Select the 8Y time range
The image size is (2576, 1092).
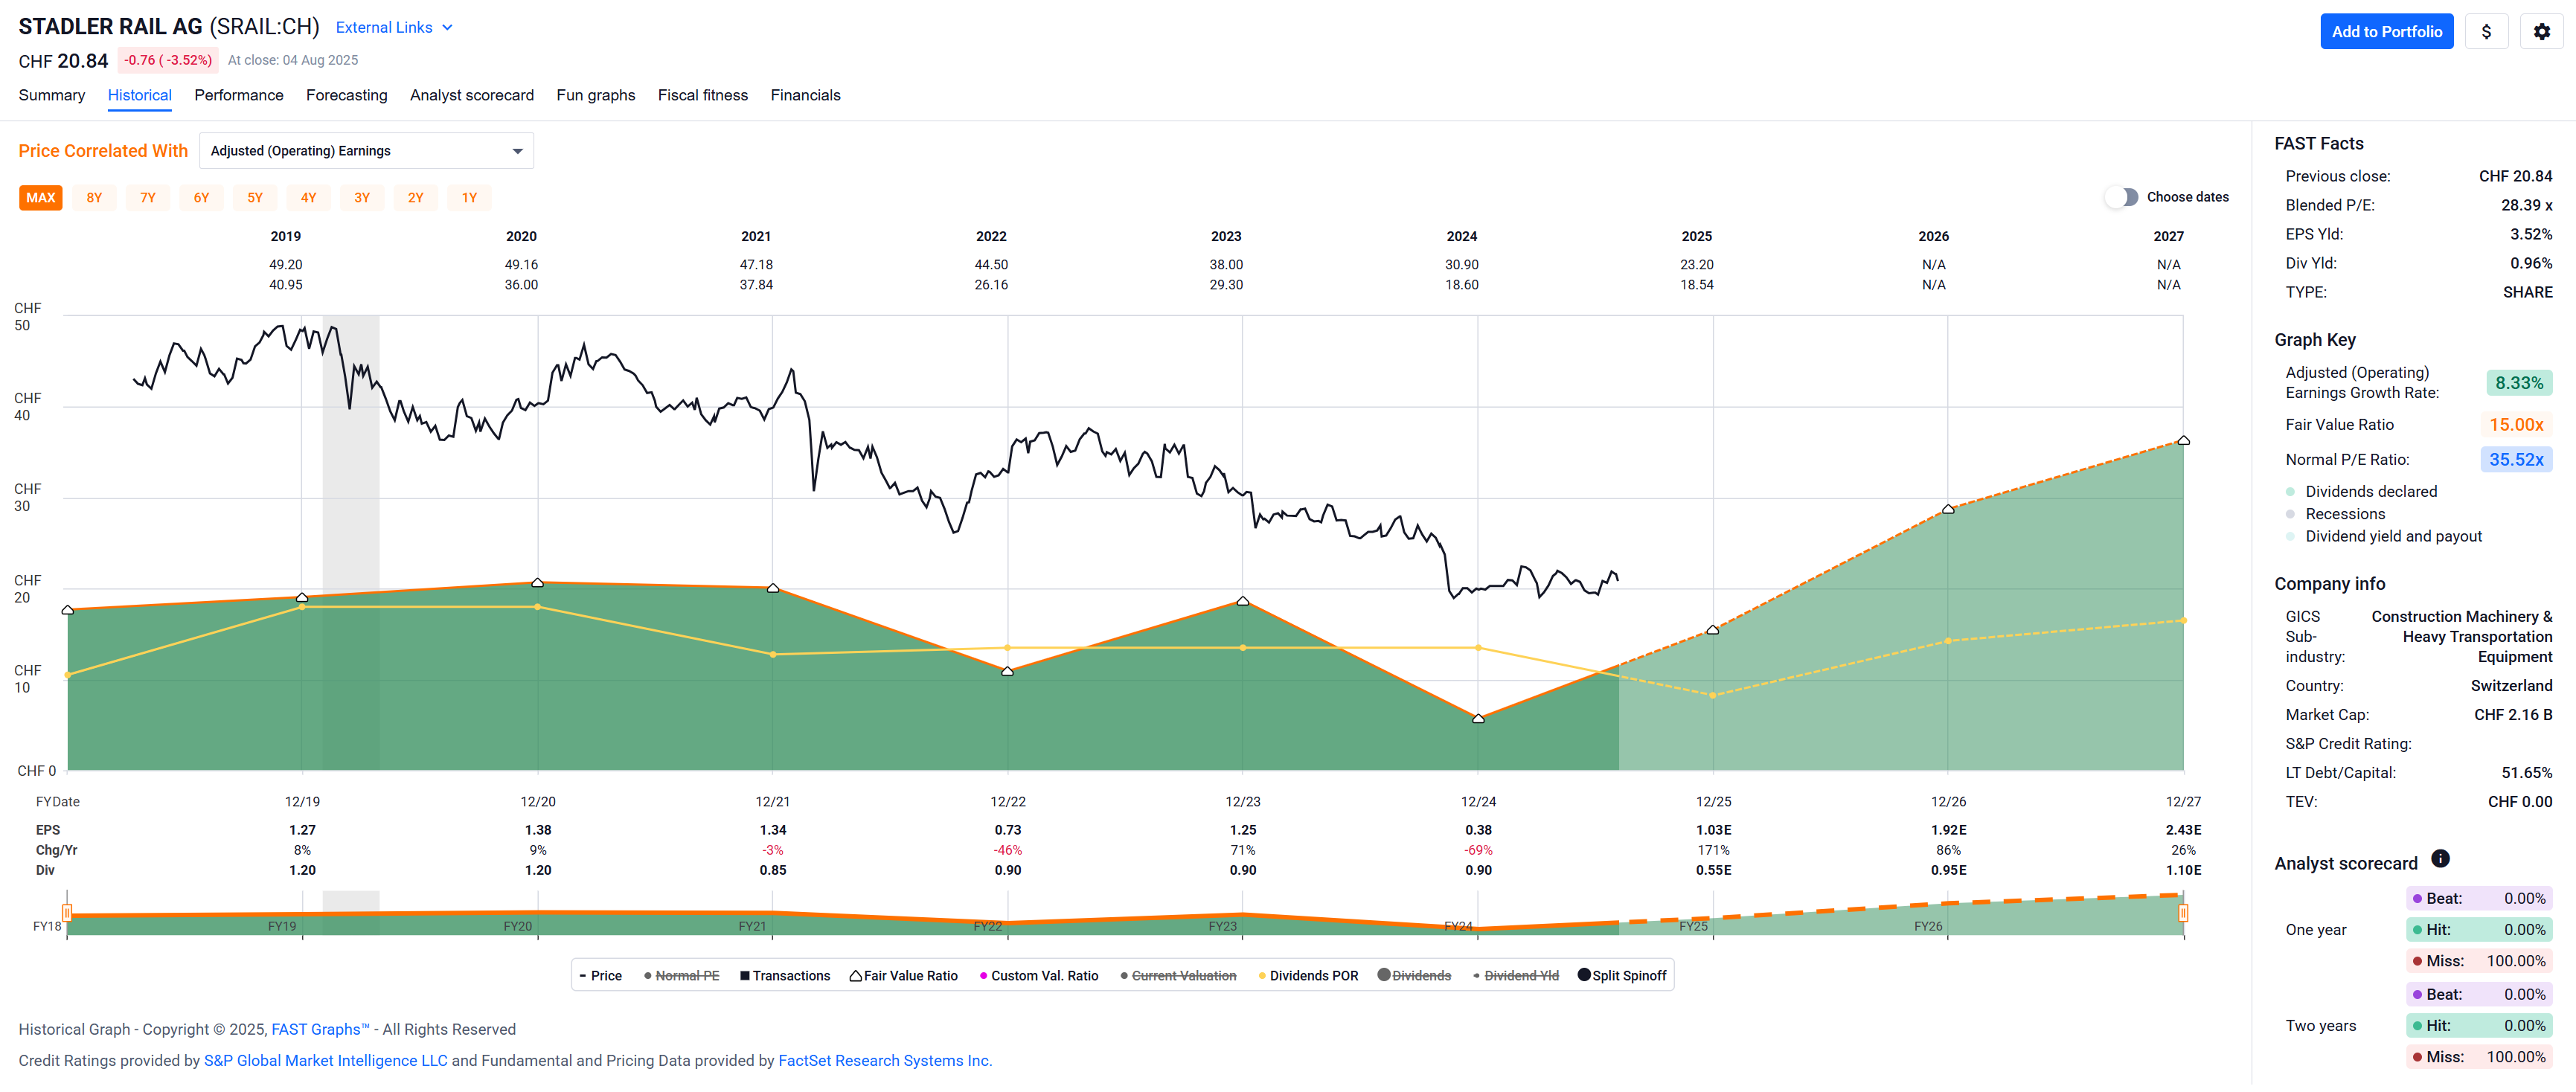[94, 198]
